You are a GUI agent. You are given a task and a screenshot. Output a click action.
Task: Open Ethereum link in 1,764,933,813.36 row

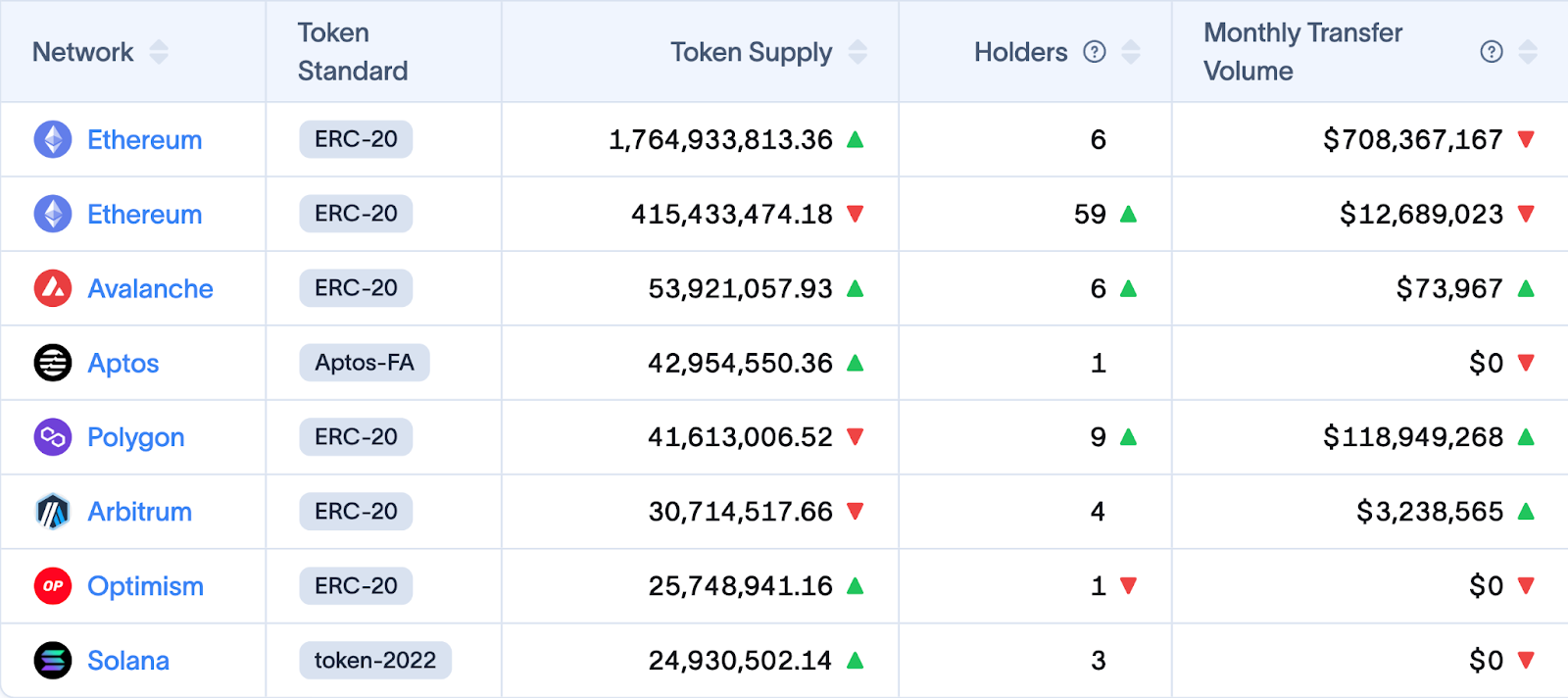(145, 140)
